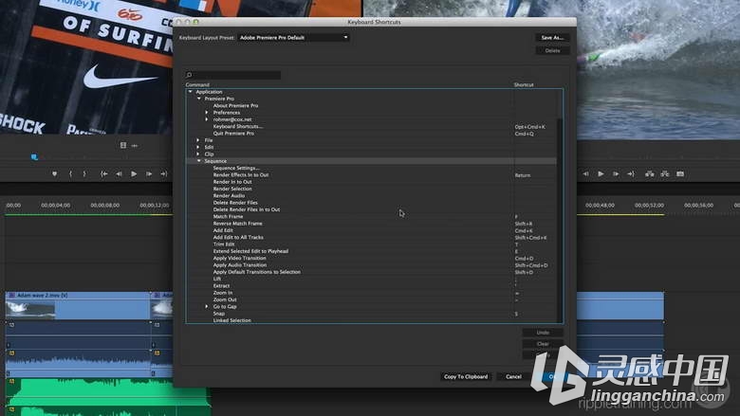This screenshot has height=416, width=740.
Task: Click the Delete preset button
Action: click(x=552, y=50)
